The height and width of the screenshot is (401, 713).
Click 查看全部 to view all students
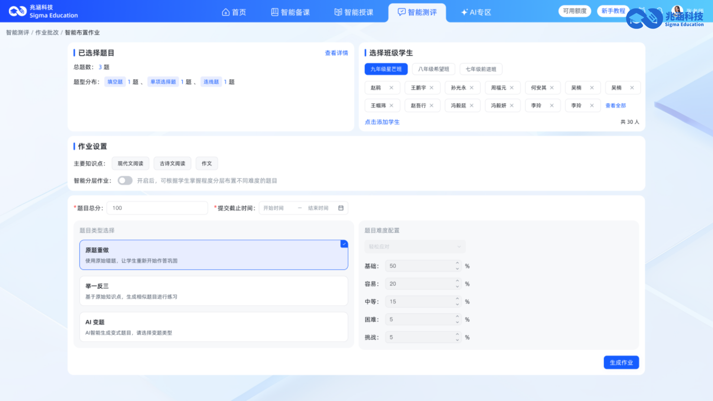(x=616, y=105)
